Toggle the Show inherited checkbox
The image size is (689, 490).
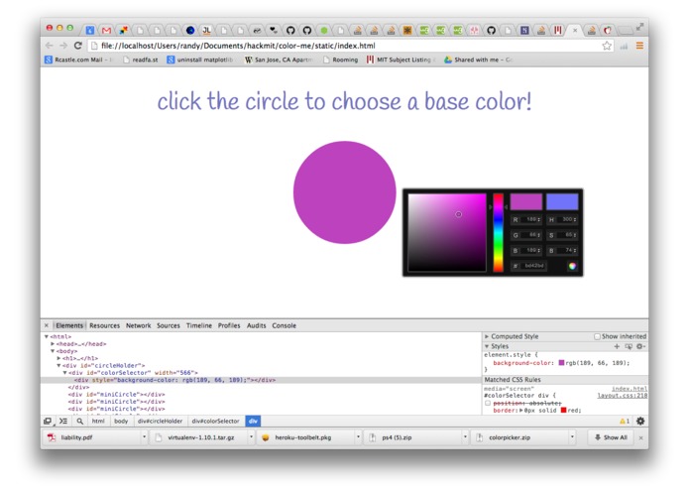pos(597,336)
